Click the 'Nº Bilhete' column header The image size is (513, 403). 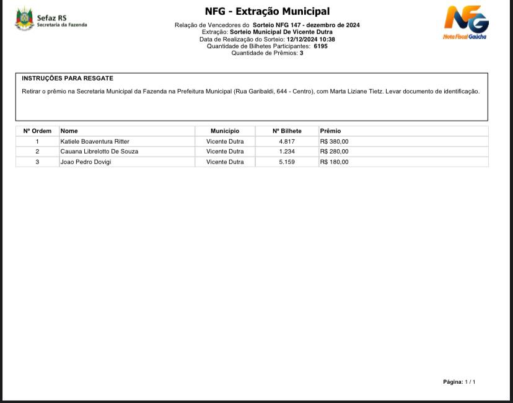[x=287, y=131]
